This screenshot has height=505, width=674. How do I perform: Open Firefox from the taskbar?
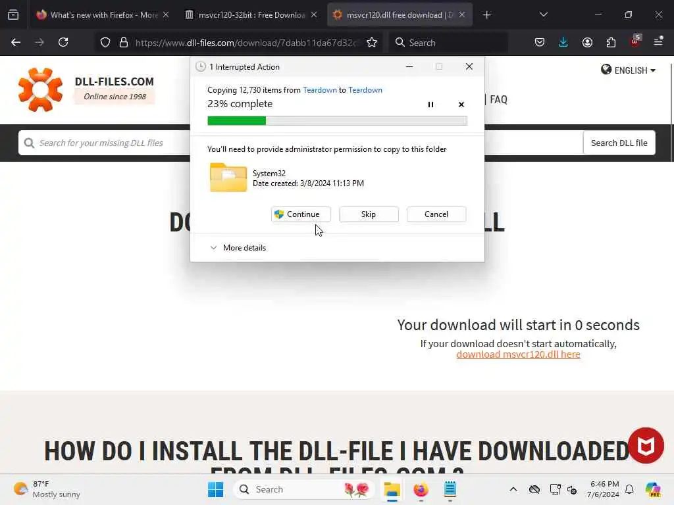421,489
